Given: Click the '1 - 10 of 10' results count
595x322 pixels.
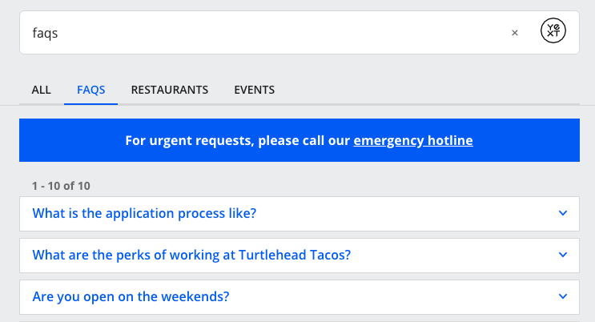Looking at the screenshot, I should [61, 186].
